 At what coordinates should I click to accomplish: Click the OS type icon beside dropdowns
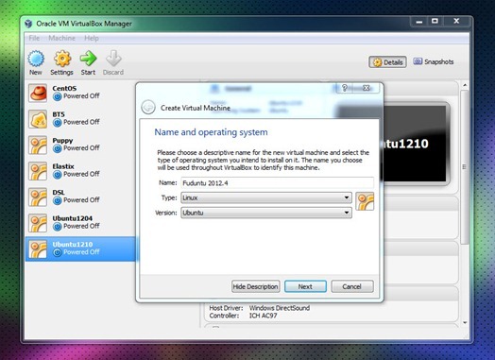pyautogui.click(x=365, y=201)
